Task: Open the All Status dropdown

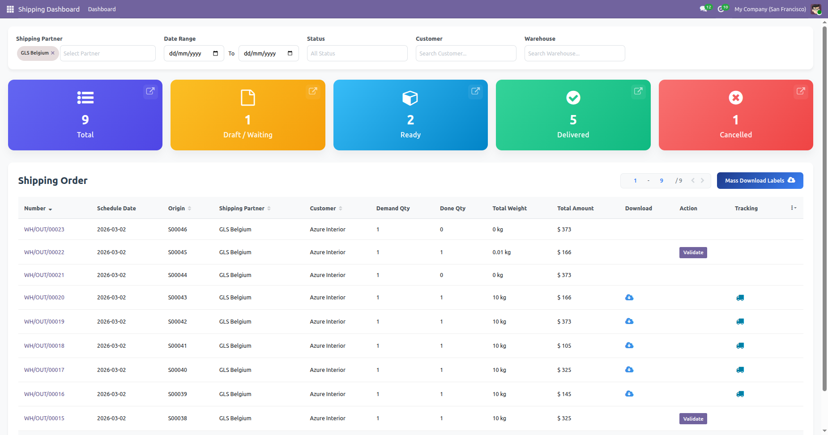Action: click(x=357, y=53)
